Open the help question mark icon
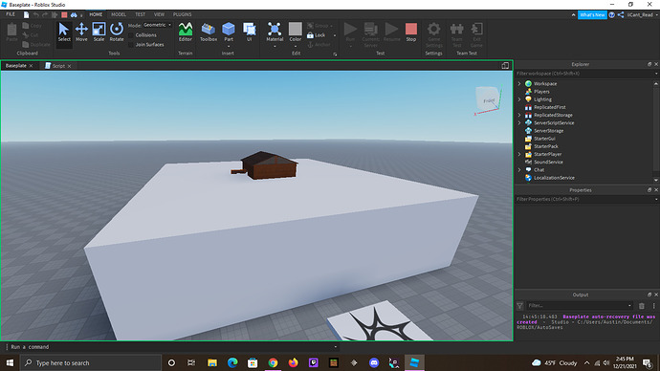This screenshot has height=371, width=660. tap(611, 14)
